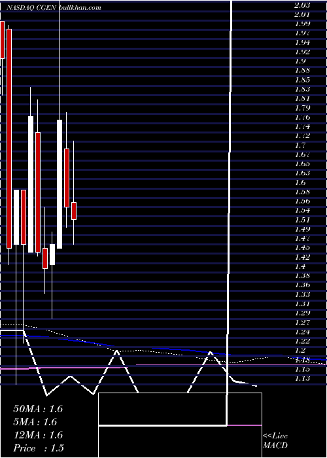Click the 2.01 price axis label
327x458 pixels.
(x=302, y=14)
